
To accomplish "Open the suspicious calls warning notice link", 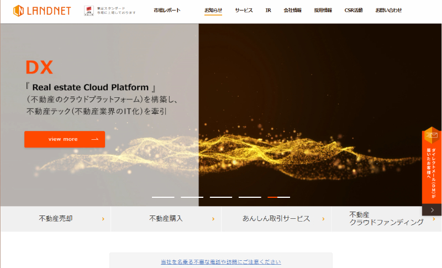I will [x=220, y=262].
